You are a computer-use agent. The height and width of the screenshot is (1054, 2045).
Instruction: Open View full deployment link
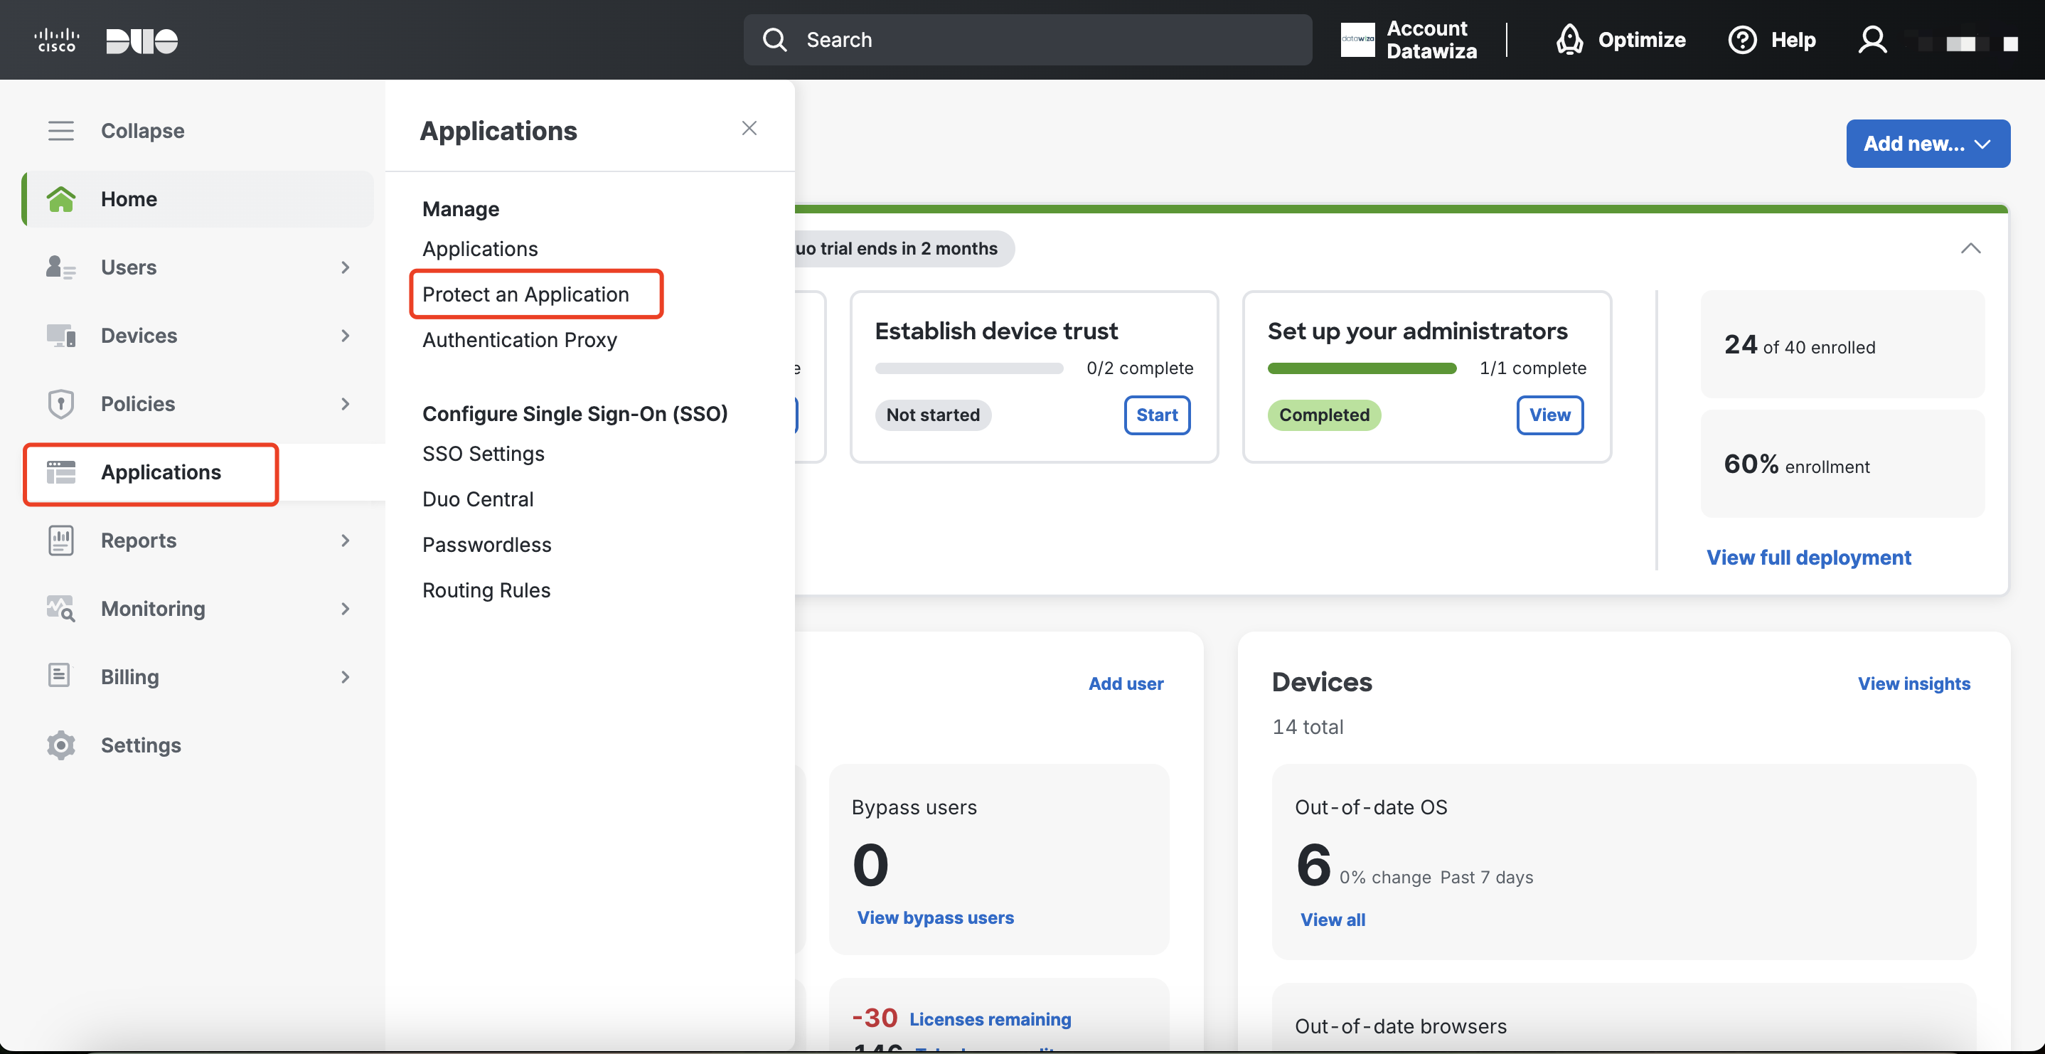(1808, 558)
